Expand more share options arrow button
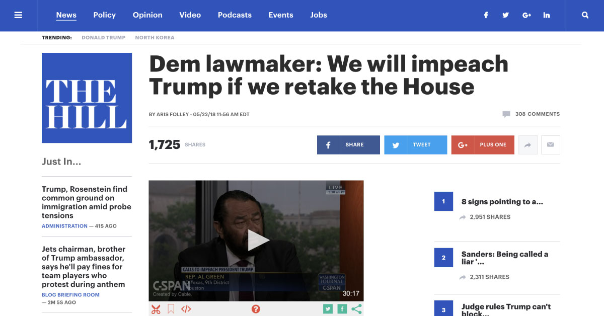The width and height of the screenshot is (604, 316). 528,145
